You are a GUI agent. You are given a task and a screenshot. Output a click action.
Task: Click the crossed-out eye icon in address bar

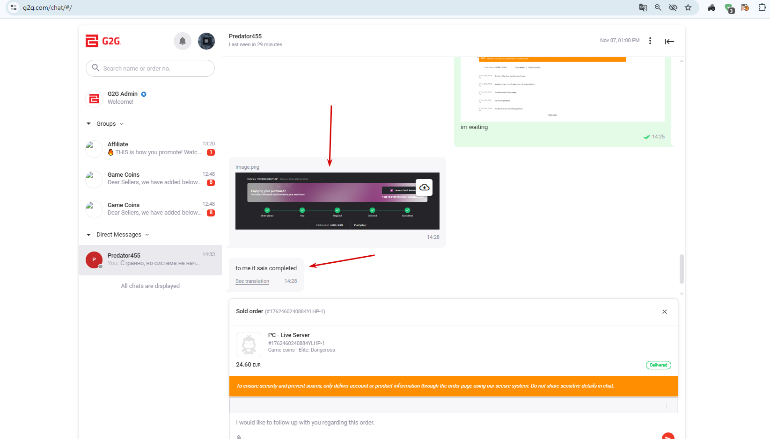coord(673,7)
